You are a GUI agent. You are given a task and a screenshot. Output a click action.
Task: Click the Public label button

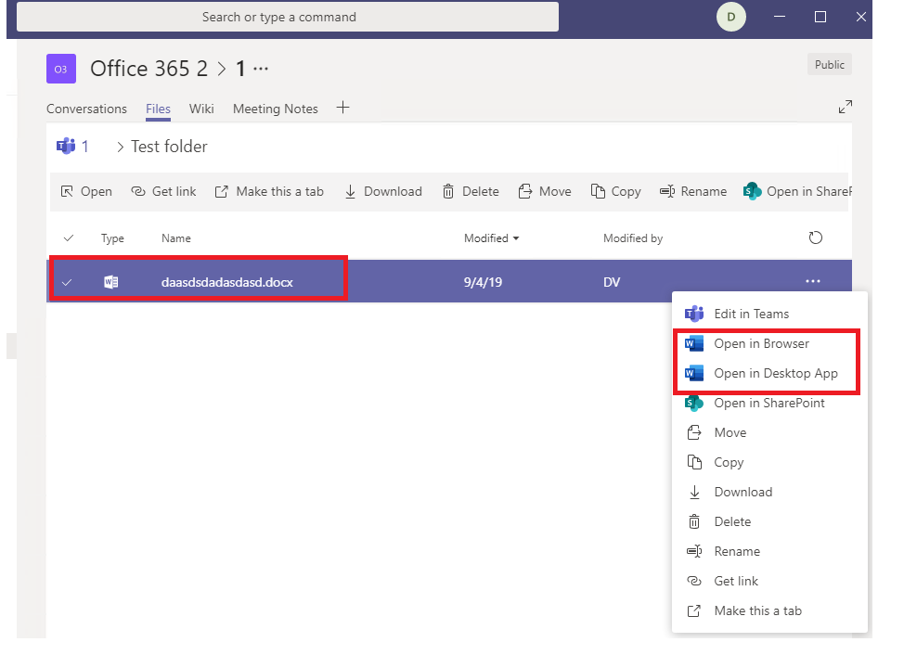(x=830, y=65)
